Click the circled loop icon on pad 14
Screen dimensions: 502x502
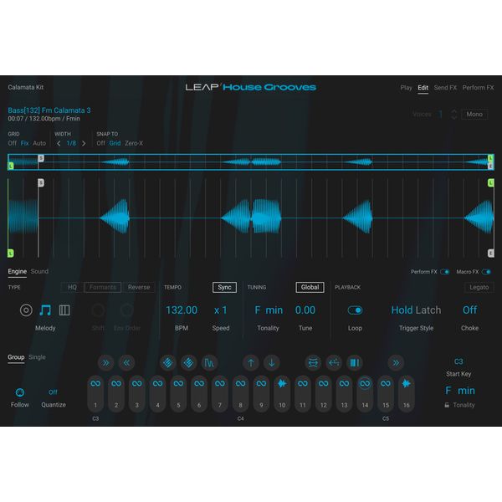click(x=365, y=383)
